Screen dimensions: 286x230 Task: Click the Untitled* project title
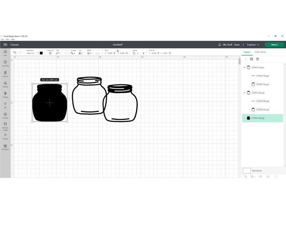pos(118,45)
